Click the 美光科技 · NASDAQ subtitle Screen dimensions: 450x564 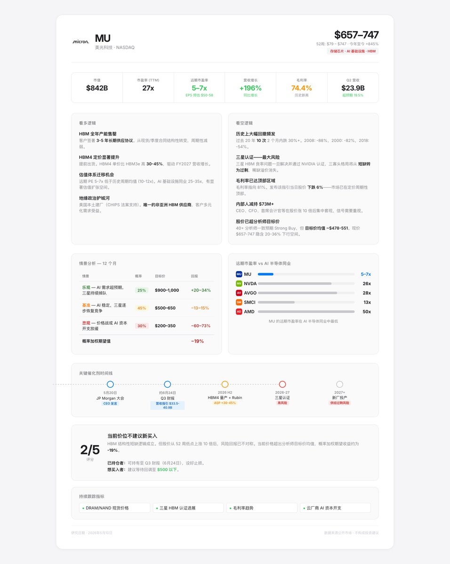click(115, 47)
